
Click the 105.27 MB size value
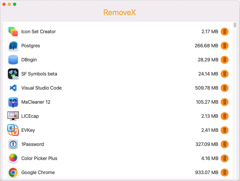tap(207, 102)
